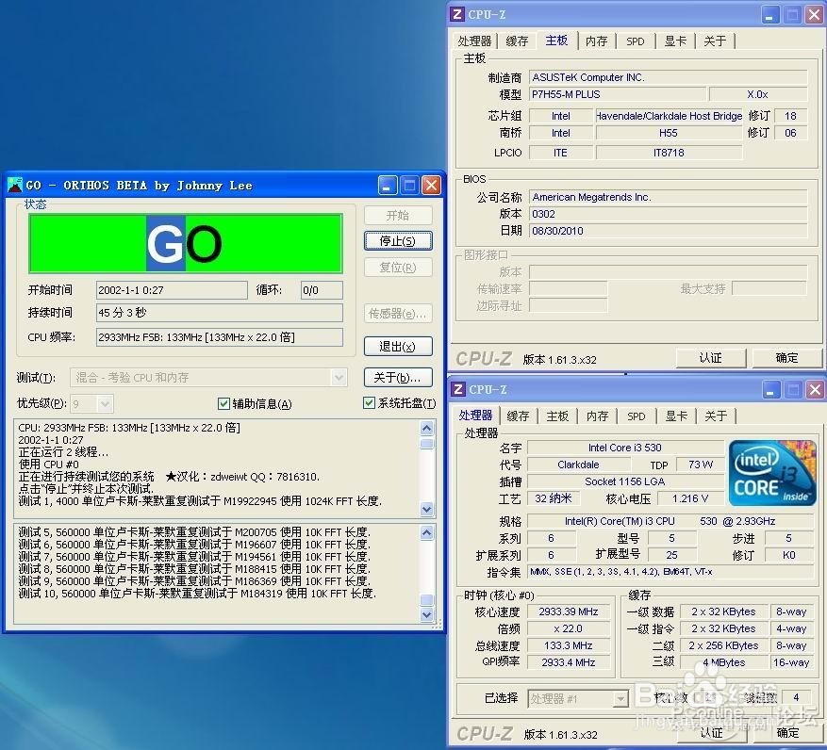Open 内存 tab in top CPU-Z
The height and width of the screenshot is (750, 827).
click(x=597, y=41)
